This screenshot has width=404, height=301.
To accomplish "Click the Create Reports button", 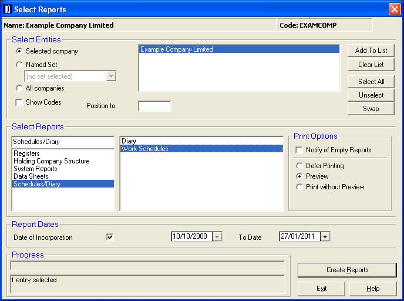I will (x=347, y=270).
